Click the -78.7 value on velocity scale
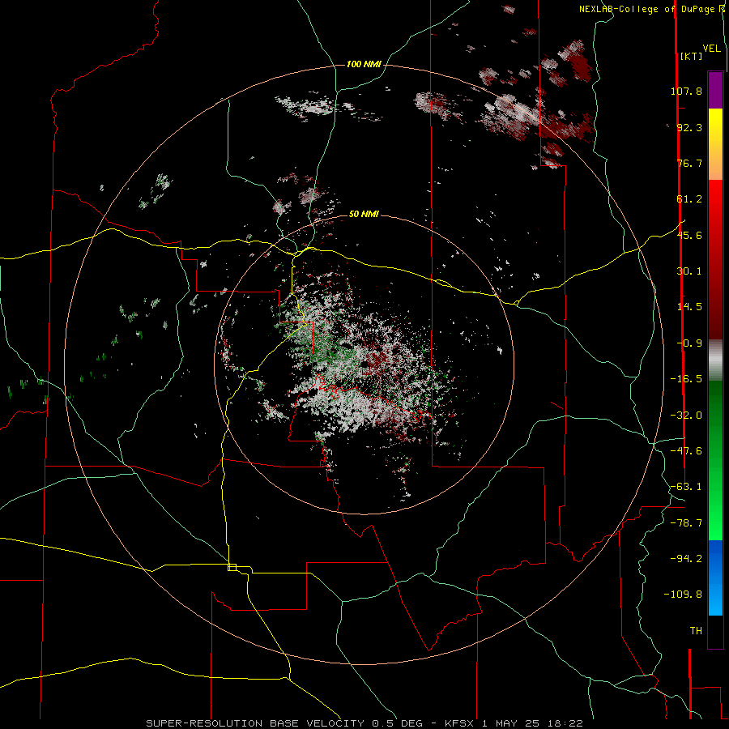 click(x=686, y=523)
